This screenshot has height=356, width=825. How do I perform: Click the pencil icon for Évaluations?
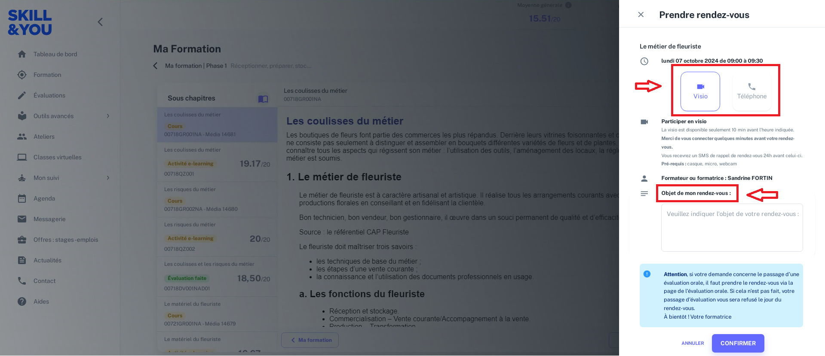[x=22, y=95]
